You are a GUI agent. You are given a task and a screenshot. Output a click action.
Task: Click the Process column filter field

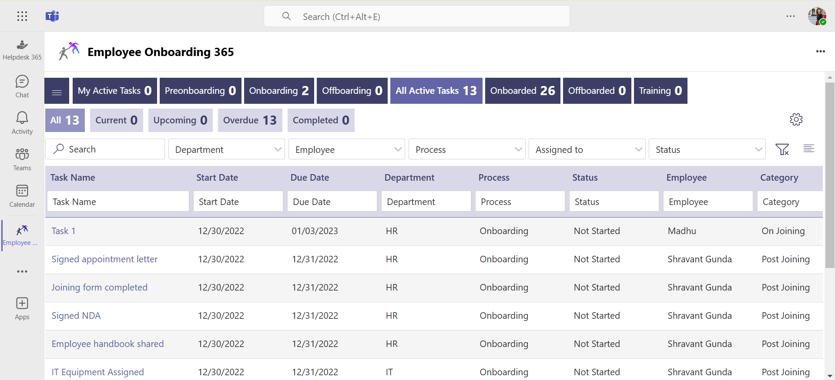tap(520, 202)
